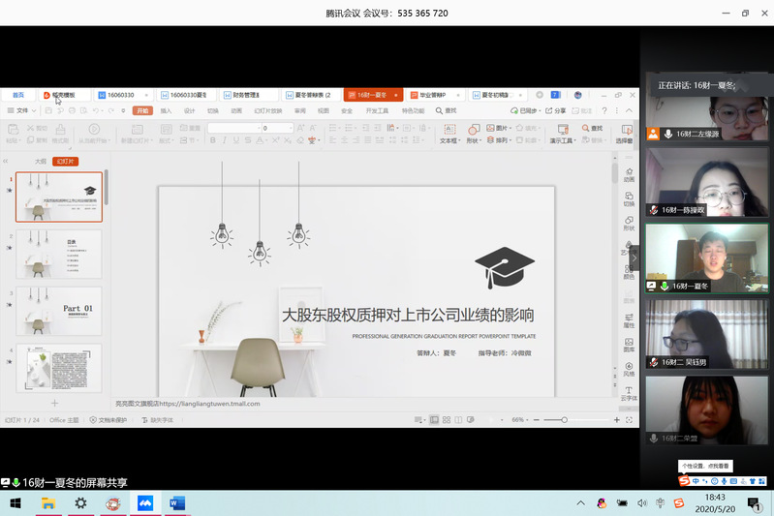
Task: Click the 动画 animation icon in right sidebar
Action: [629, 174]
